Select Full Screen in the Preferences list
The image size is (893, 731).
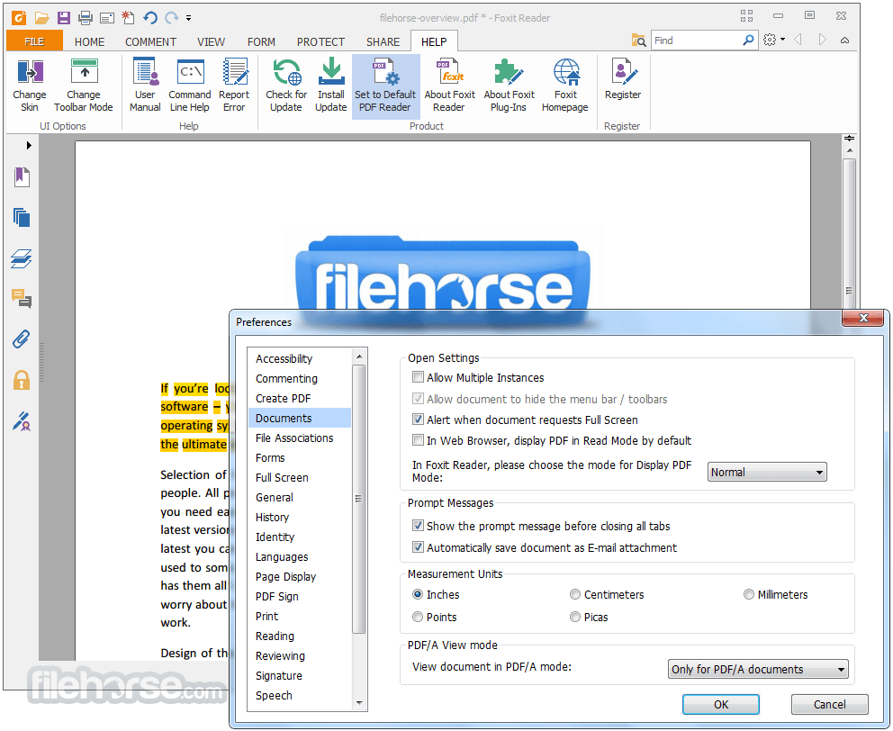tap(300, 477)
